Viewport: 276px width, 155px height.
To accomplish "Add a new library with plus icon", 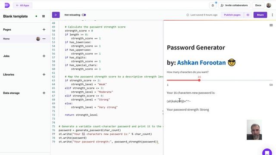I will [x=44, y=74].
